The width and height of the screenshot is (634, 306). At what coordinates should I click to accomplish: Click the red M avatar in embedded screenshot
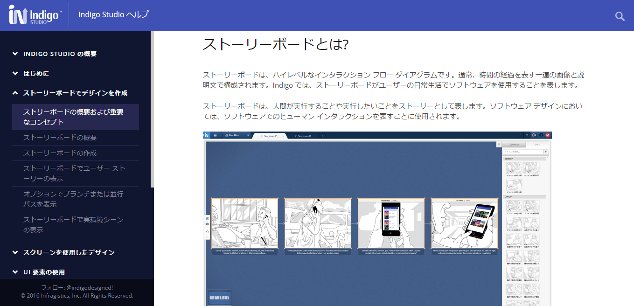click(x=548, y=135)
